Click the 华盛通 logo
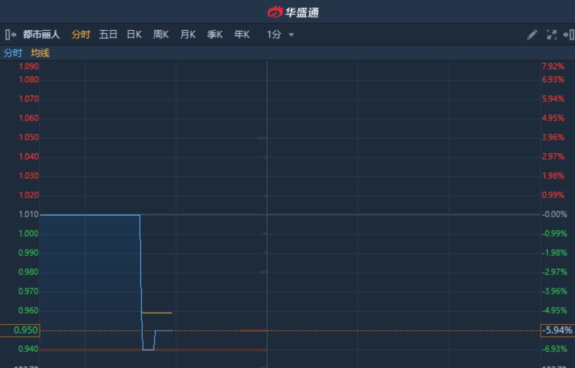Image resolution: width=575 pixels, height=368 pixels. tap(292, 12)
